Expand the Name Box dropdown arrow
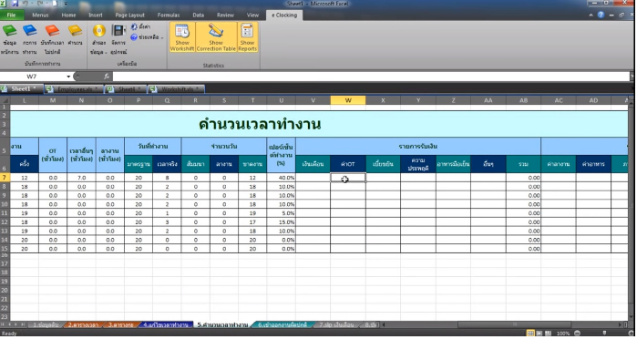The width and height of the screenshot is (637, 360). point(68,77)
